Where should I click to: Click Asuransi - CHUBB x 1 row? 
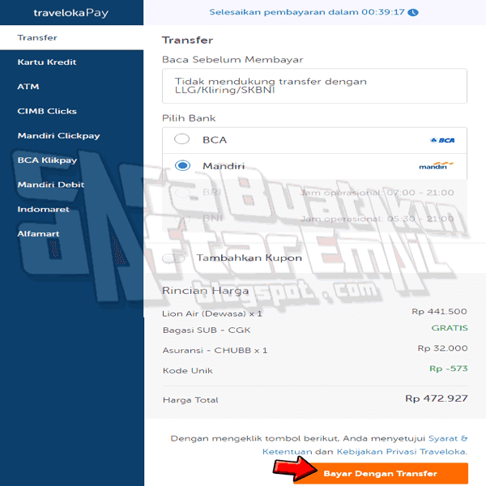(x=315, y=350)
